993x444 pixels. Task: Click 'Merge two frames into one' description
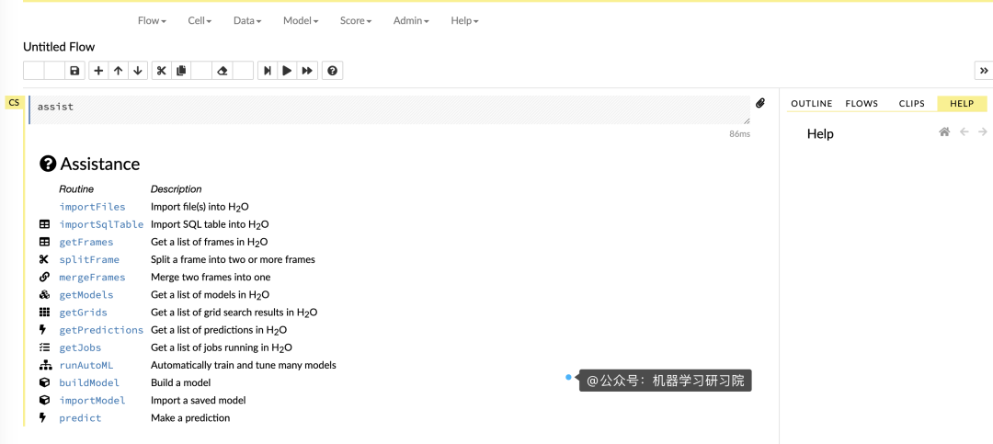[x=211, y=278]
